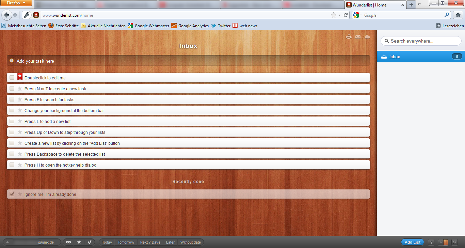Show all tasks using the infinity filter icon
Screen dimensions: 465x248
pyautogui.click(x=68, y=242)
